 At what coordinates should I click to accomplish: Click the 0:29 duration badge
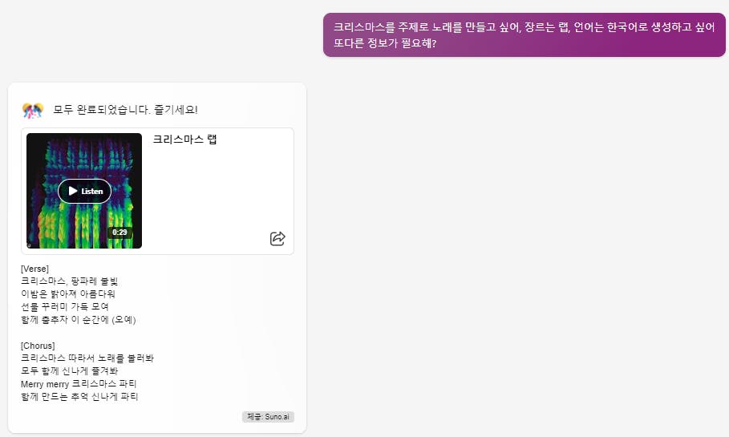pyautogui.click(x=119, y=233)
